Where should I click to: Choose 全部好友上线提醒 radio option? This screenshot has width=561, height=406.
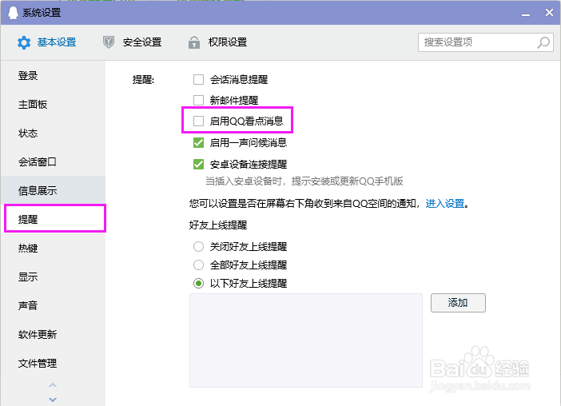[198, 265]
